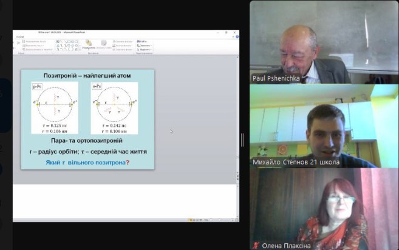Switch to Normal view in status bar
Viewport: 399px width, 250px height.
[189, 220]
